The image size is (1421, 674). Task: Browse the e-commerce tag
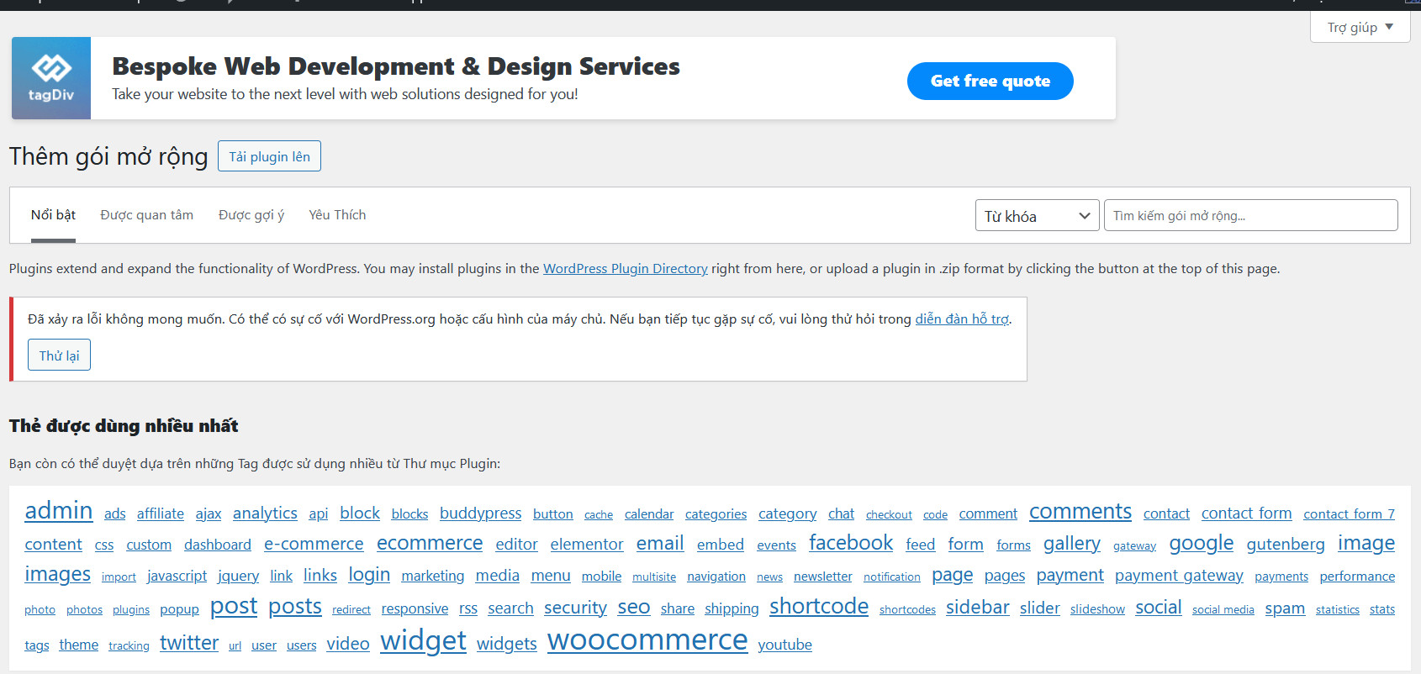point(314,544)
